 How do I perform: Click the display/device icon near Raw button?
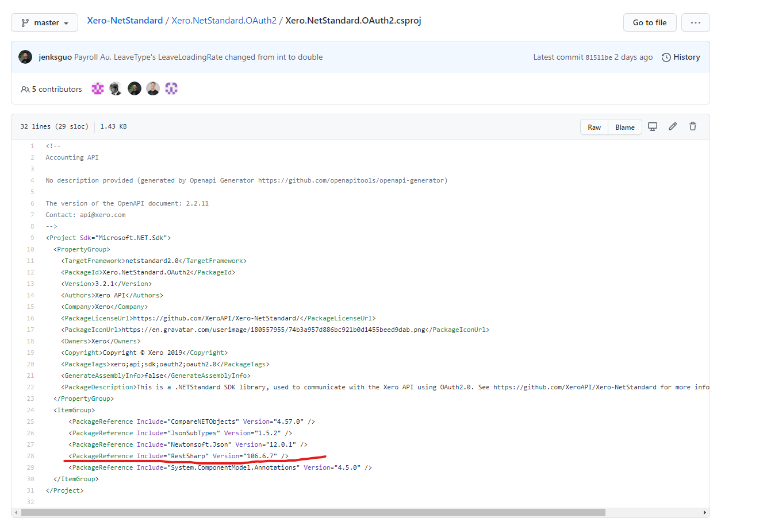pos(653,126)
